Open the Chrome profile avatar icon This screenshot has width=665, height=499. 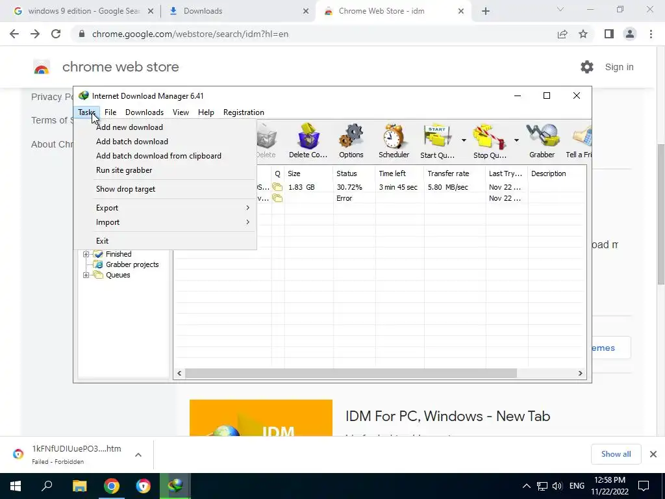[630, 34]
